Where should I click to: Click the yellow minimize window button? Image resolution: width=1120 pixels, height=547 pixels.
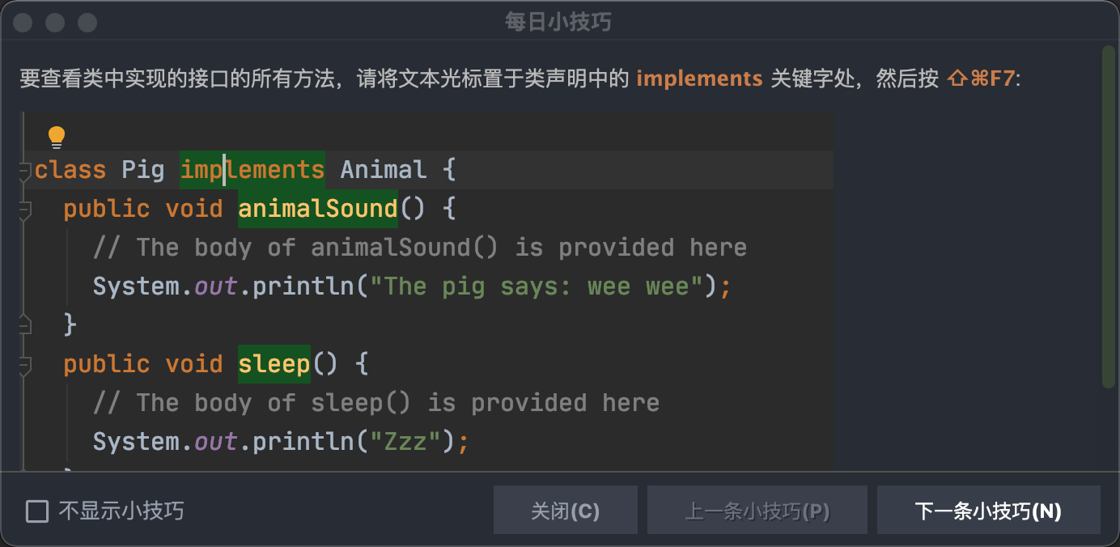(x=55, y=23)
